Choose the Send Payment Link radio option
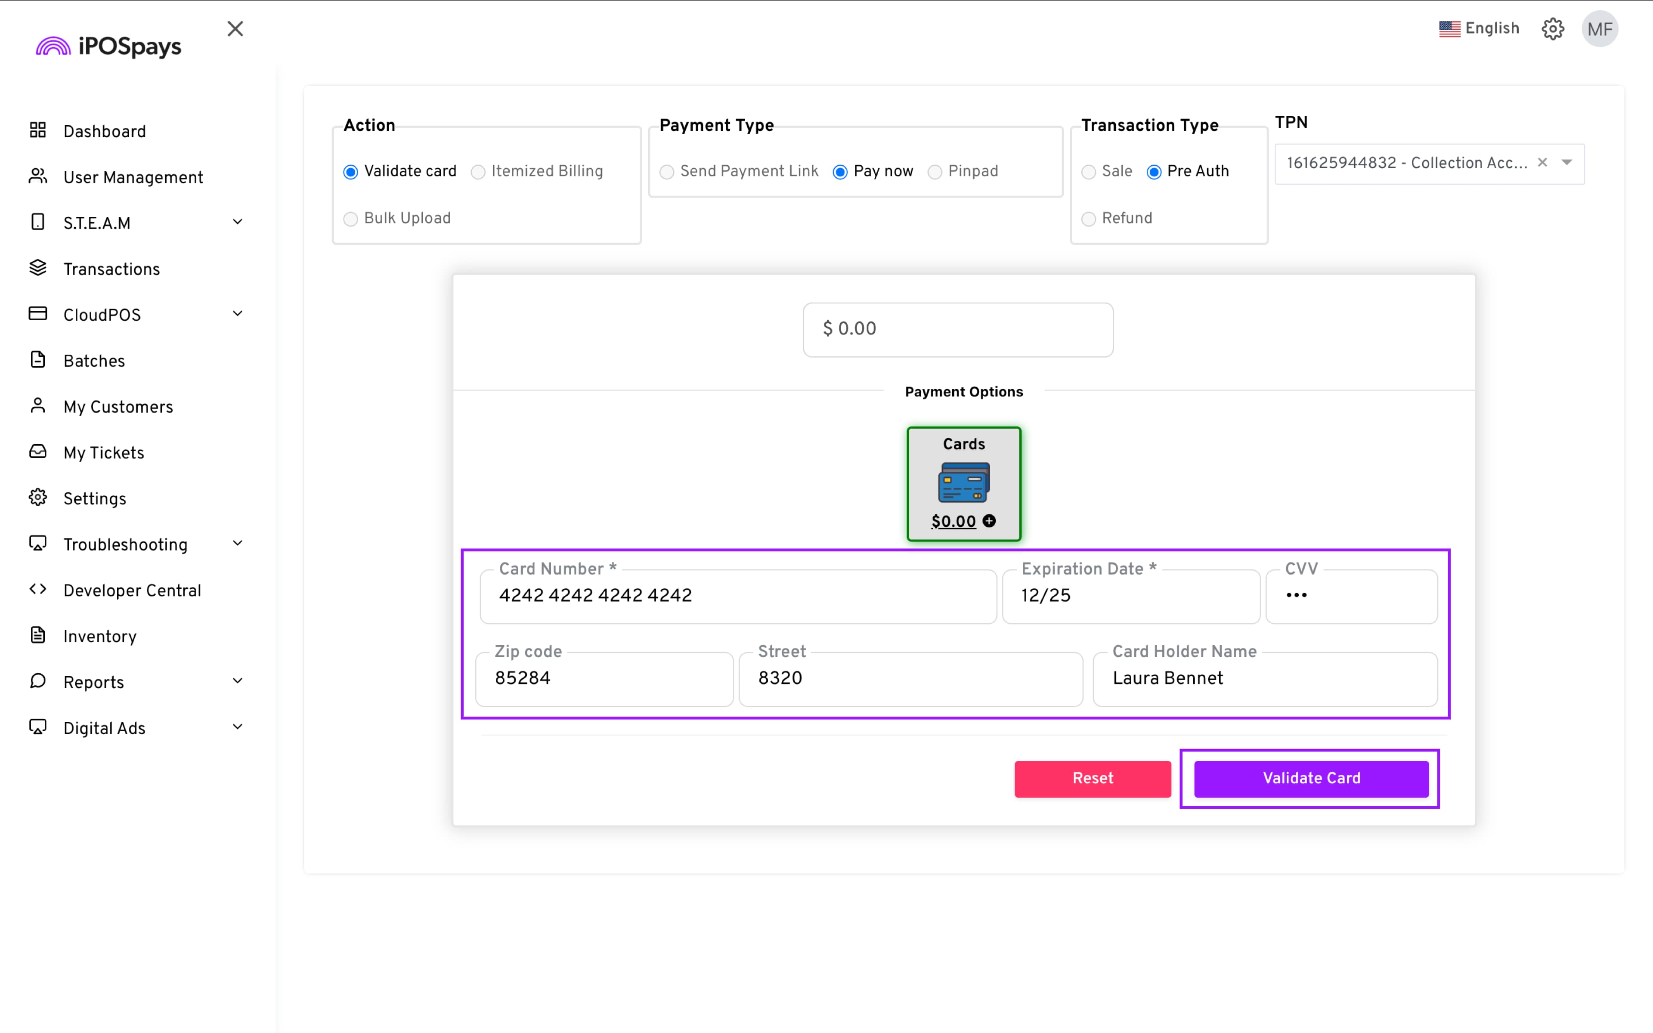This screenshot has width=1653, height=1033. click(x=667, y=171)
